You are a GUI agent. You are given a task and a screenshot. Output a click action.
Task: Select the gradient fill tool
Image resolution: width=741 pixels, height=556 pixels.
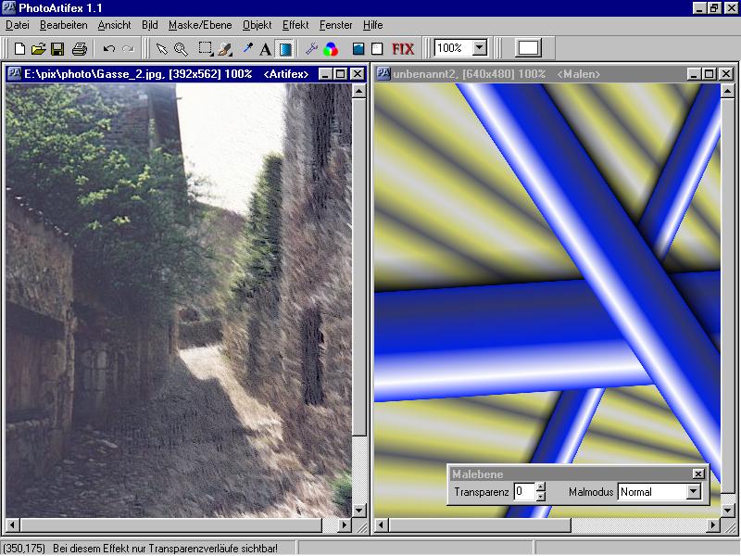(x=285, y=49)
